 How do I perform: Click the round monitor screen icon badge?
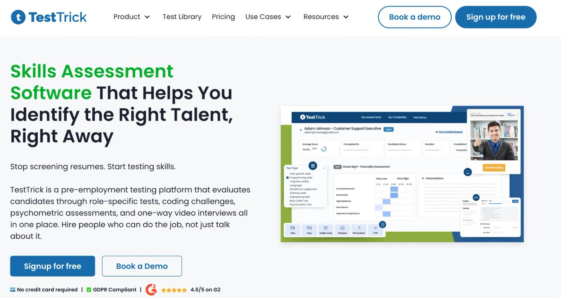468,172
